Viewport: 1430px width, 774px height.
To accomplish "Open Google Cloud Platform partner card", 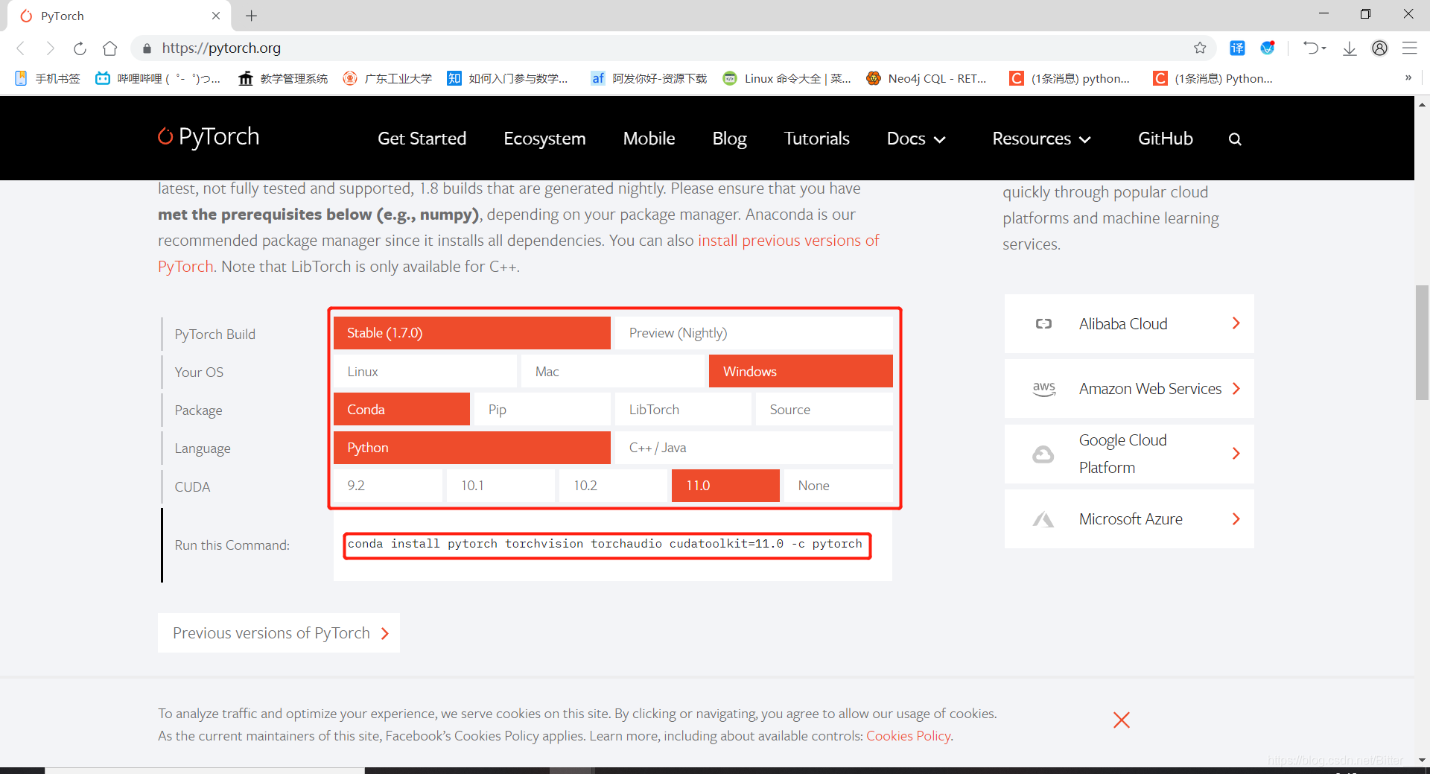I will 1129,454.
